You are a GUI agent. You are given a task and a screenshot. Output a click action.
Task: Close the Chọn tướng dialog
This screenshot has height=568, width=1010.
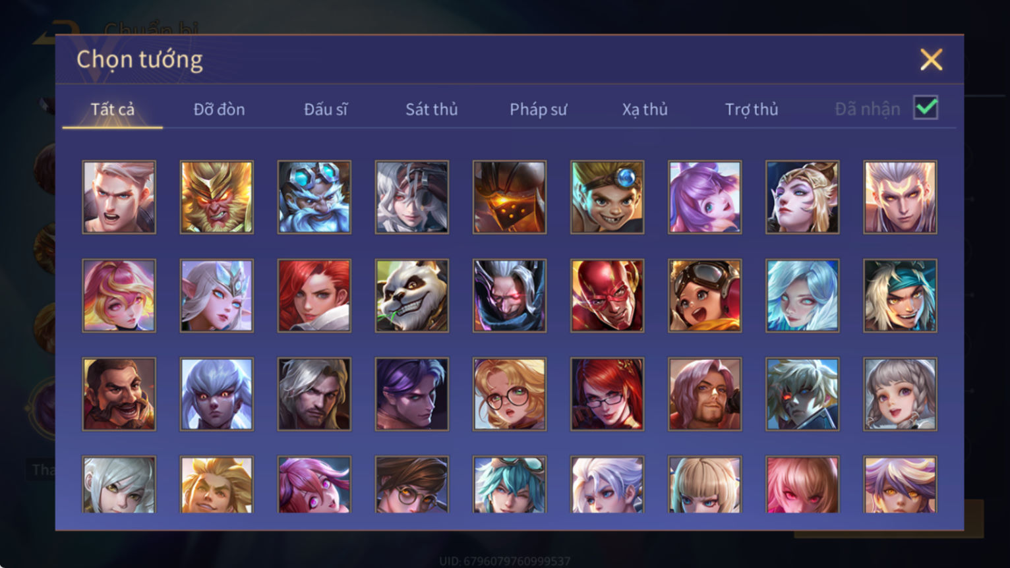click(931, 60)
